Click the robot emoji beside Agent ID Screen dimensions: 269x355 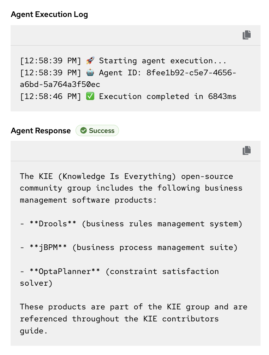90,73
